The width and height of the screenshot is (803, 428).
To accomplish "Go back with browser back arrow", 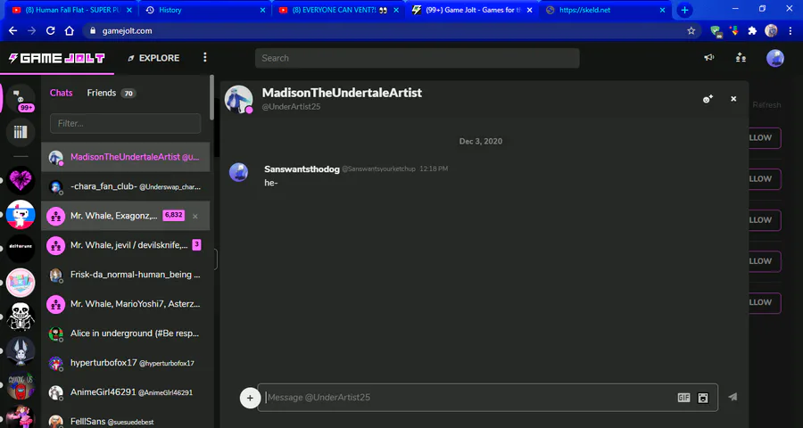I will (x=12, y=30).
